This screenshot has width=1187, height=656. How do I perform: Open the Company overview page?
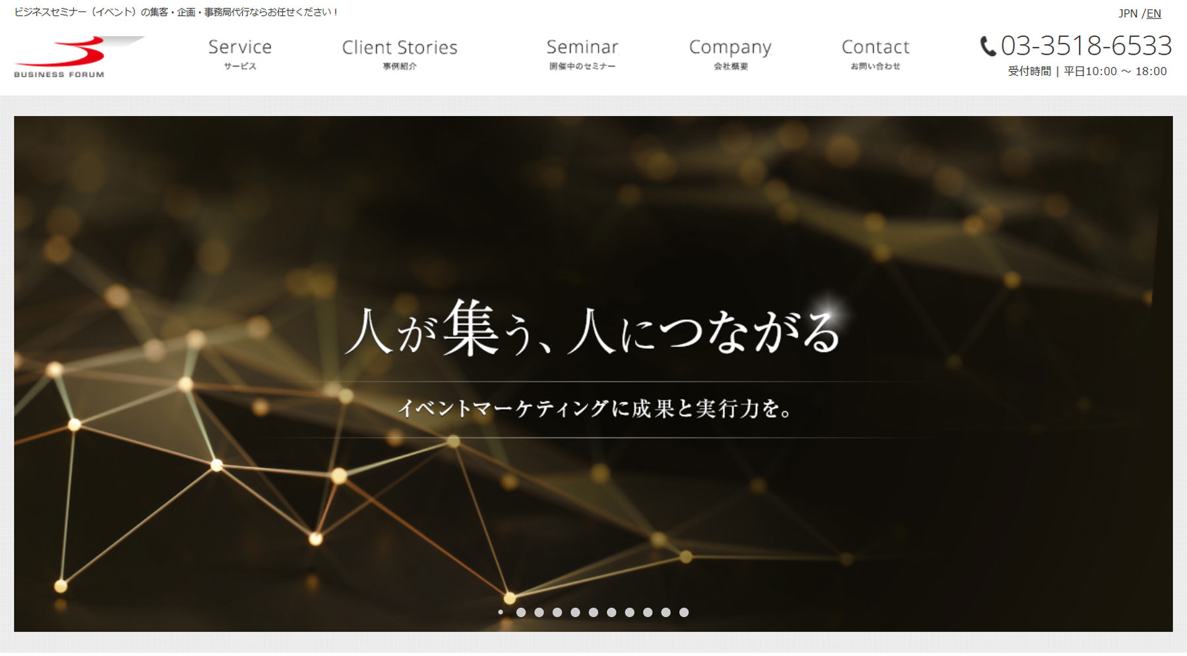(731, 54)
